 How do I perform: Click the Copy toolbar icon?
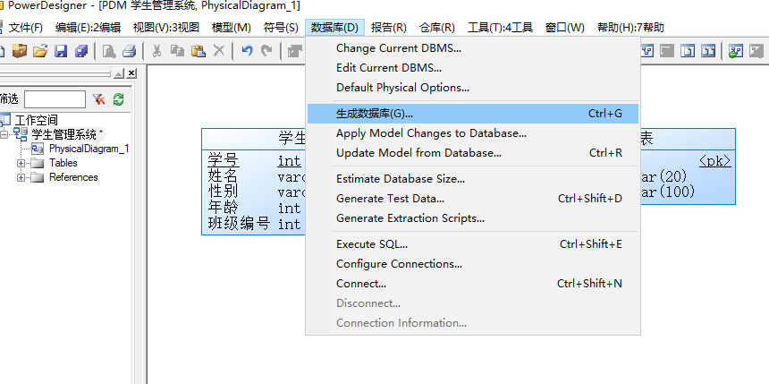click(x=177, y=51)
